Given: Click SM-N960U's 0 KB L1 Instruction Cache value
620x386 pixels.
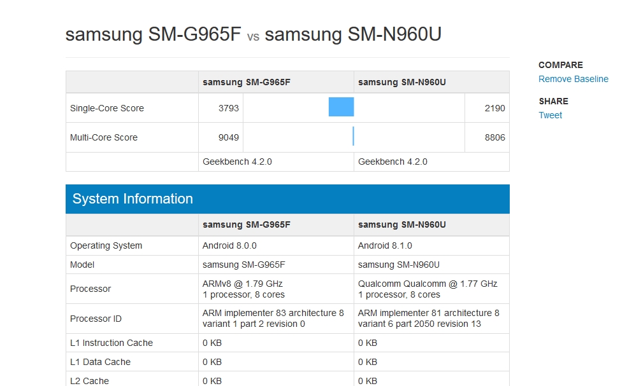Looking at the screenshot, I should click(x=367, y=343).
